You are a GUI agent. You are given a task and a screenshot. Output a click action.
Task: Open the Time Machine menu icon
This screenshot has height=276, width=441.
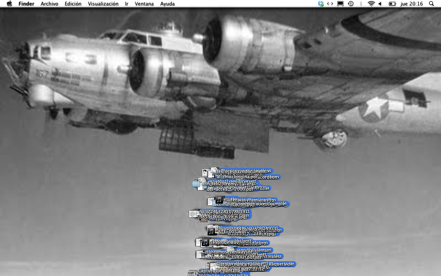[350, 4]
